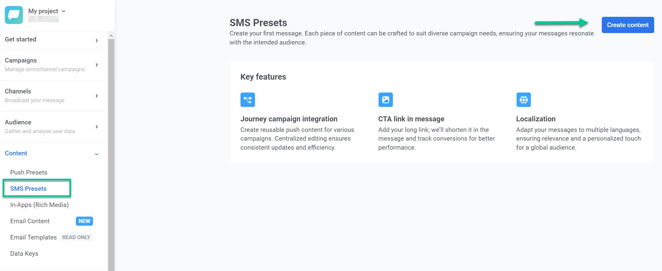Click the CTA link image icon
The width and height of the screenshot is (662, 271).
click(x=385, y=100)
